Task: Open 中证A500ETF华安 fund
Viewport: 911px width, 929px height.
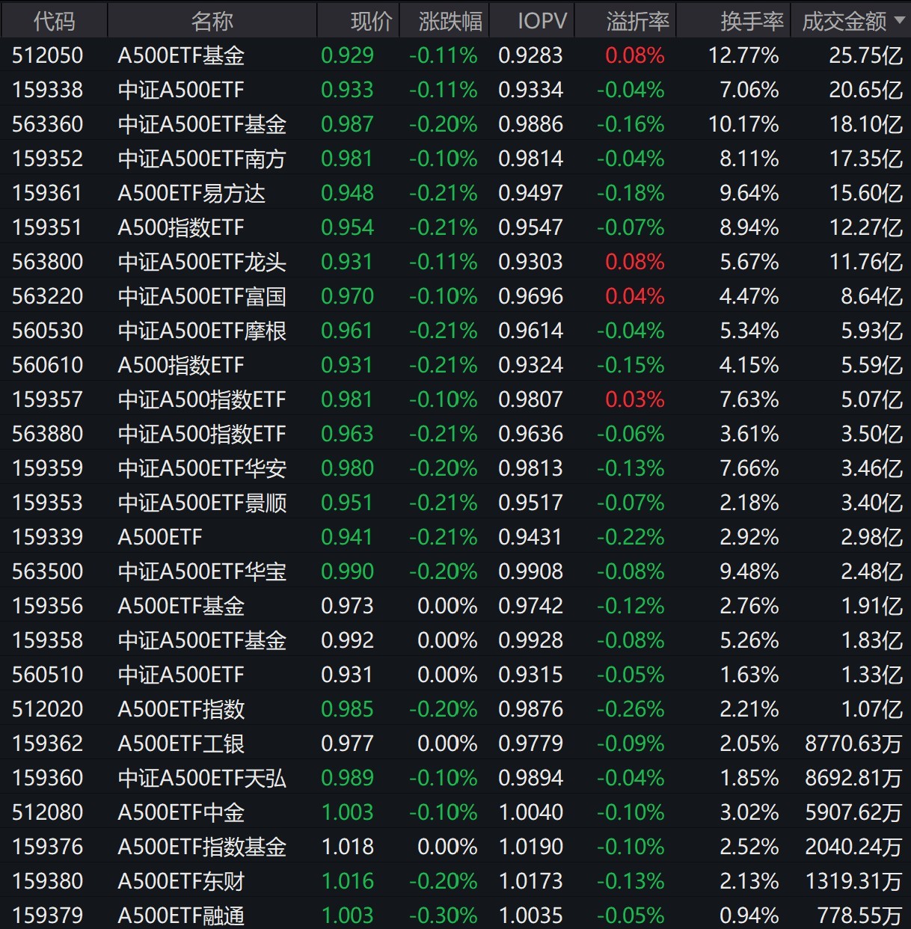Action: pyautogui.click(x=202, y=468)
